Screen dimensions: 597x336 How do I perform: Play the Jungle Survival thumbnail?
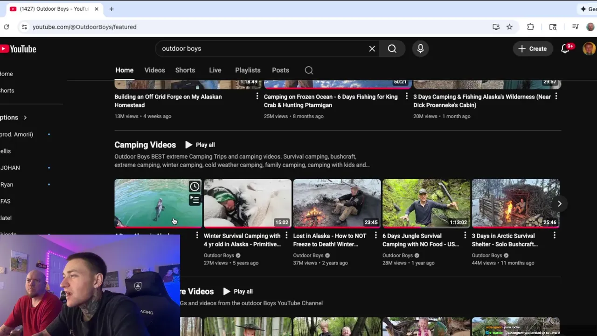[x=426, y=203]
